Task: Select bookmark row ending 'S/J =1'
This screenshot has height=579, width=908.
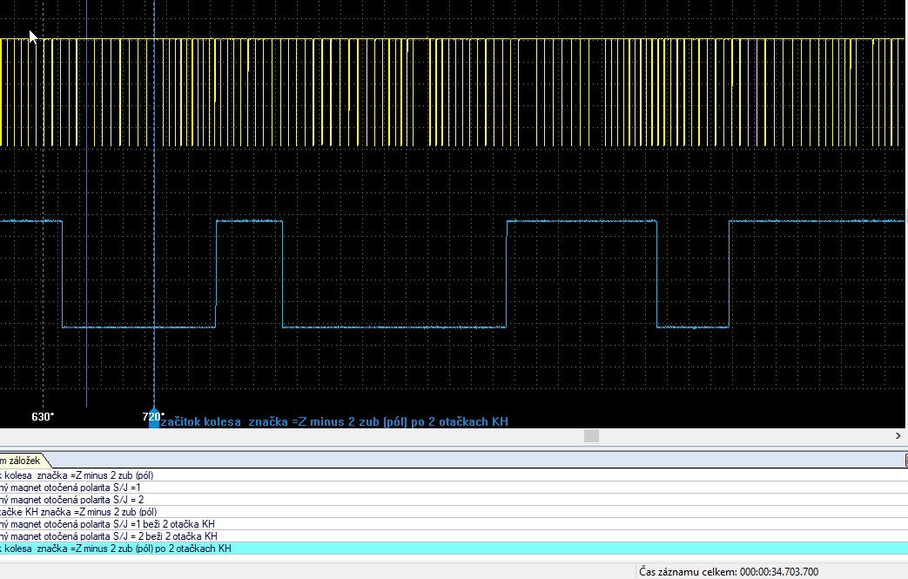Action: click(x=454, y=488)
